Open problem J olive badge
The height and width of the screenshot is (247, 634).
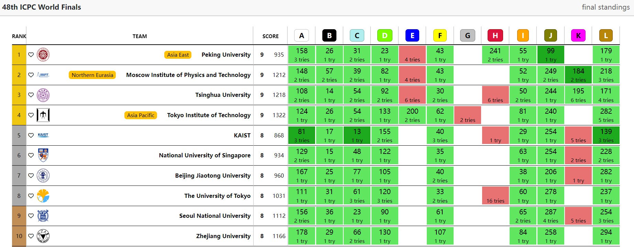point(550,35)
